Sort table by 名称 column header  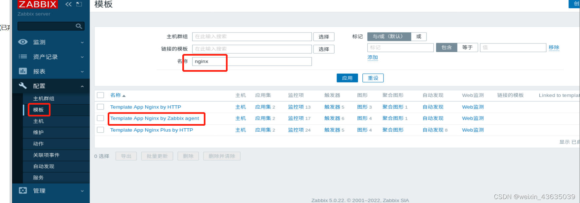pos(116,95)
